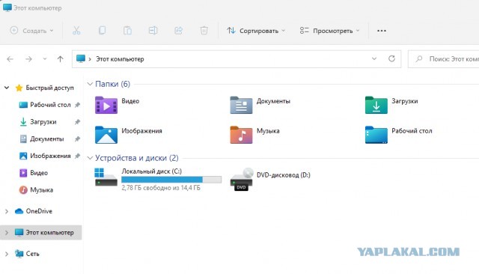Select Рабочий стол in quick access
The image size is (479, 274).
[x=50, y=105]
